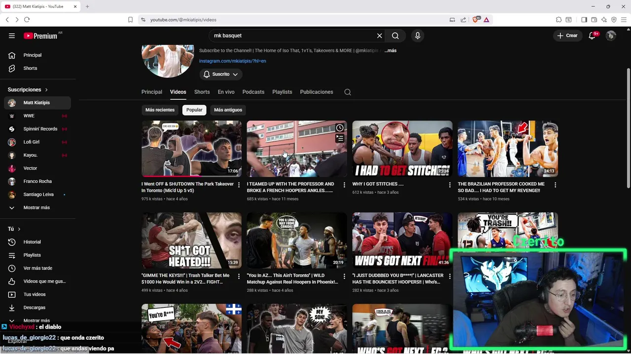Open options menu for Park Takeover video
The width and height of the screenshot is (631, 354).
239,185
